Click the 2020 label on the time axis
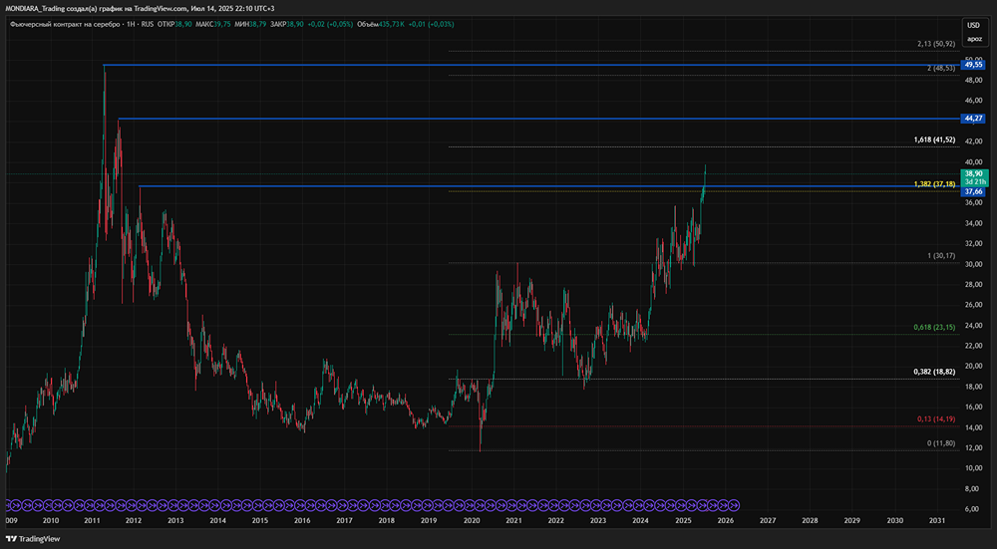Image resolution: width=997 pixels, height=549 pixels. tap(472, 520)
